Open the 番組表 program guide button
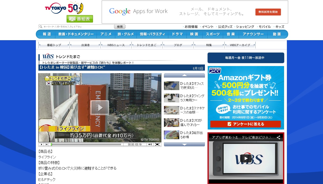The height and width of the screenshot is (184, 323). [x=80, y=19]
